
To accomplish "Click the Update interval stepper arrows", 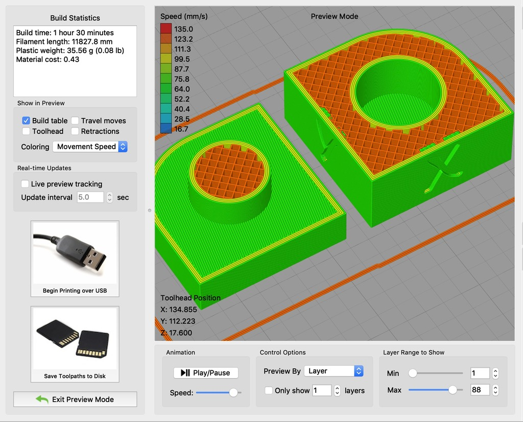I will coord(109,198).
